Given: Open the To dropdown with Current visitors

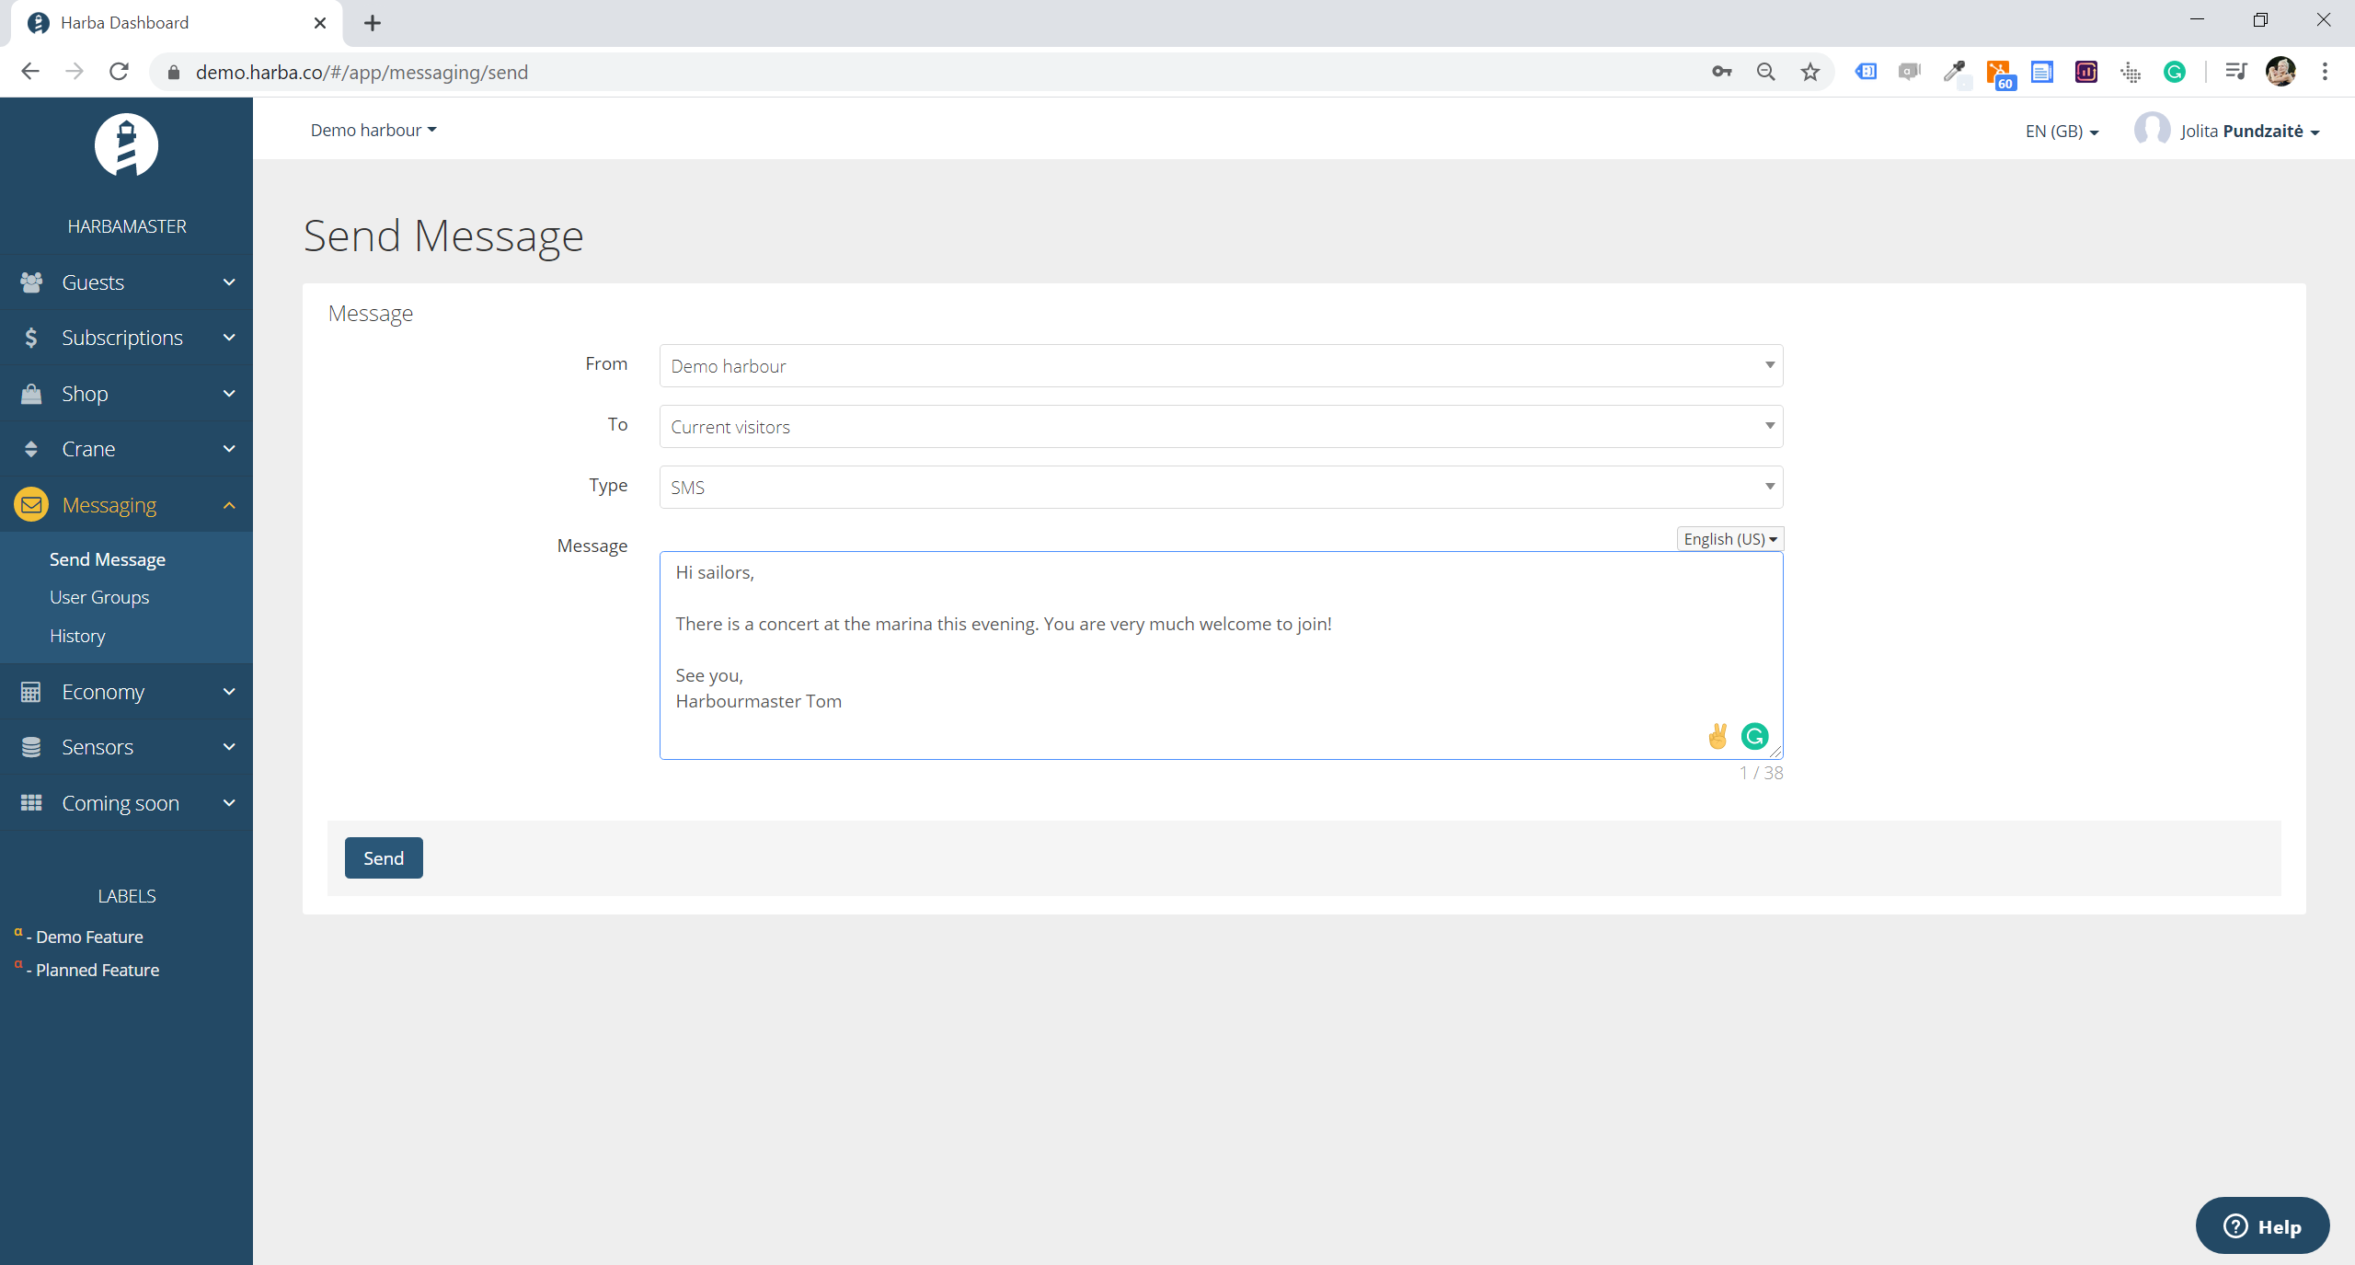Looking at the screenshot, I should coord(1220,427).
